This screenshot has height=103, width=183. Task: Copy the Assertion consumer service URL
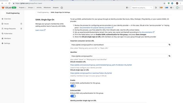pos(169,45)
